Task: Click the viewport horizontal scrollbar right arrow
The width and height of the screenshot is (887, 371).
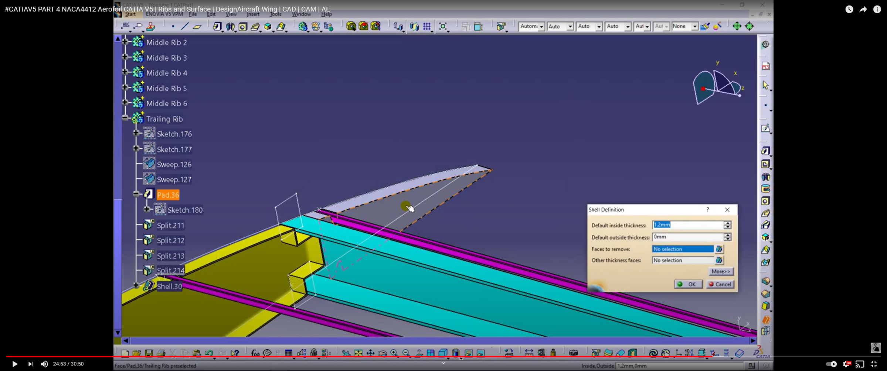Action: coord(753,341)
